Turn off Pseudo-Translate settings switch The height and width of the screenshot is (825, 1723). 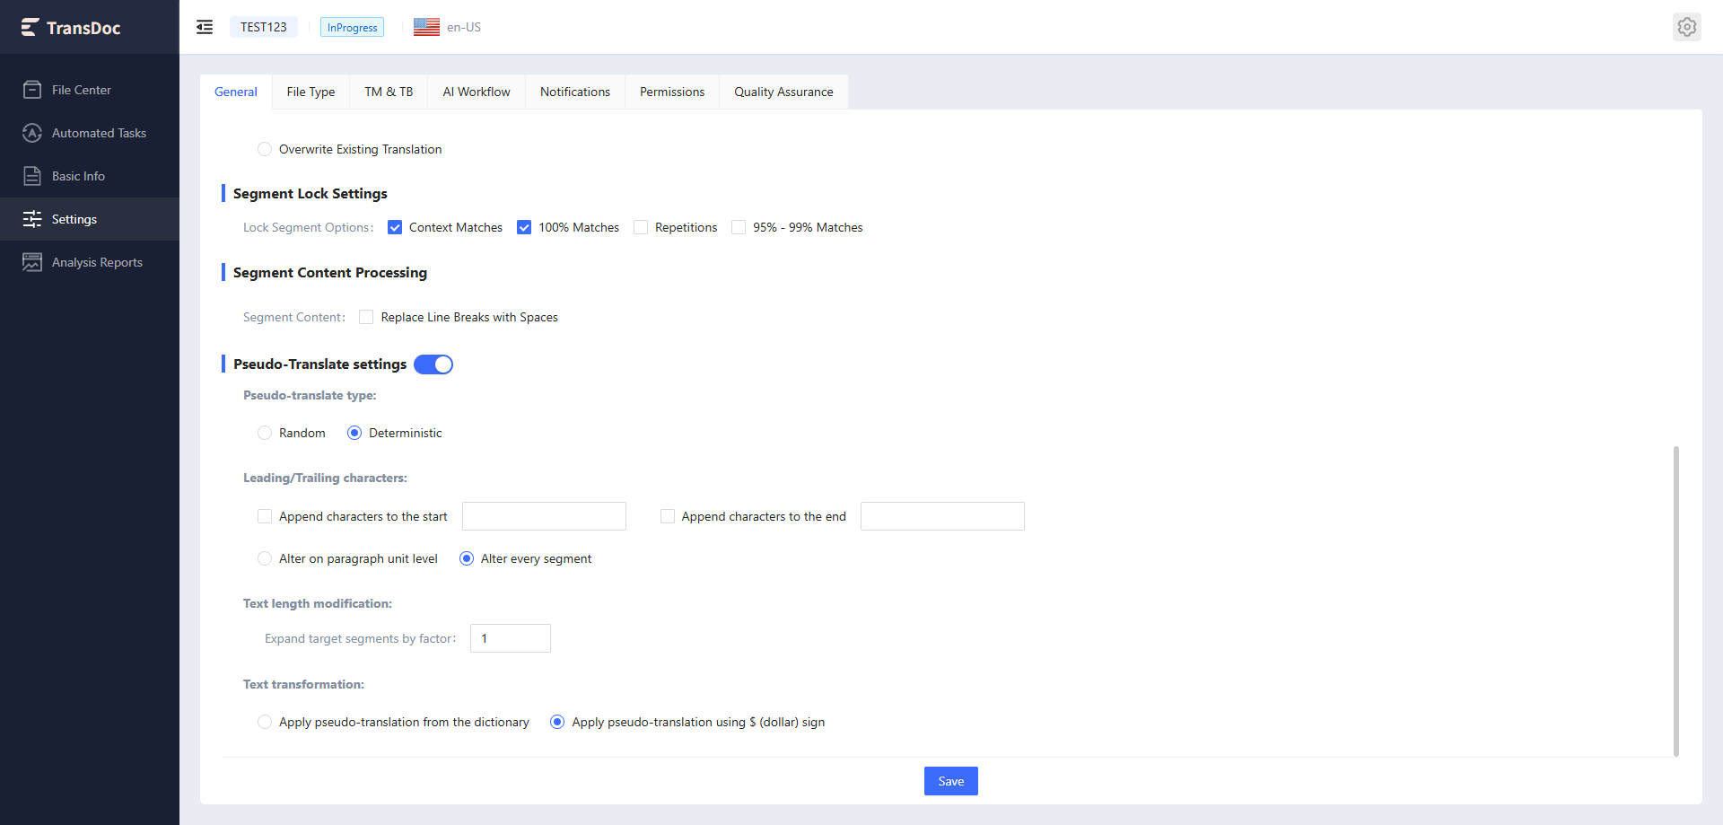(x=433, y=364)
